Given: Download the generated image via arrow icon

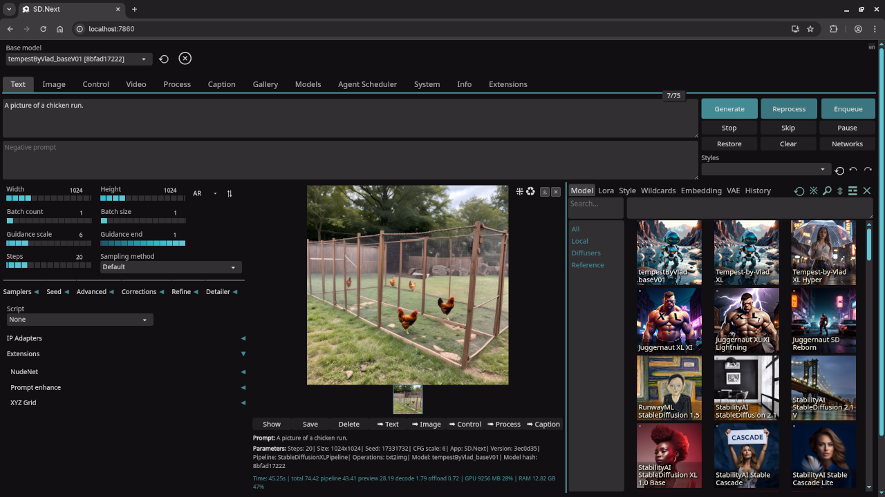Looking at the screenshot, I should point(545,192).
